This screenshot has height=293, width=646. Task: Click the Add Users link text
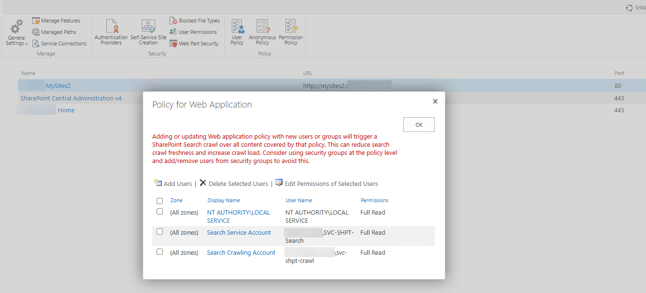coord(178,184)
